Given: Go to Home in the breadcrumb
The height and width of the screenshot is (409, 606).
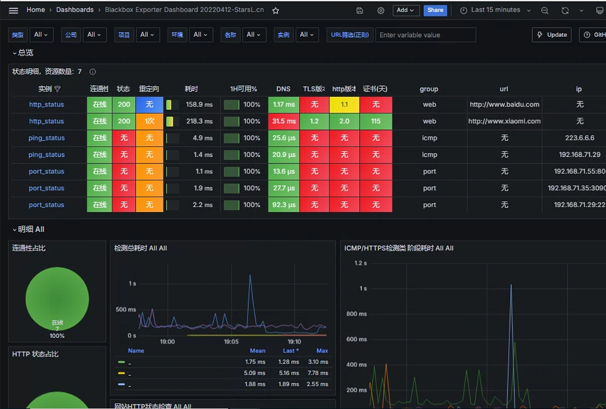Looking at the screenshot, I should pos(36,10).
